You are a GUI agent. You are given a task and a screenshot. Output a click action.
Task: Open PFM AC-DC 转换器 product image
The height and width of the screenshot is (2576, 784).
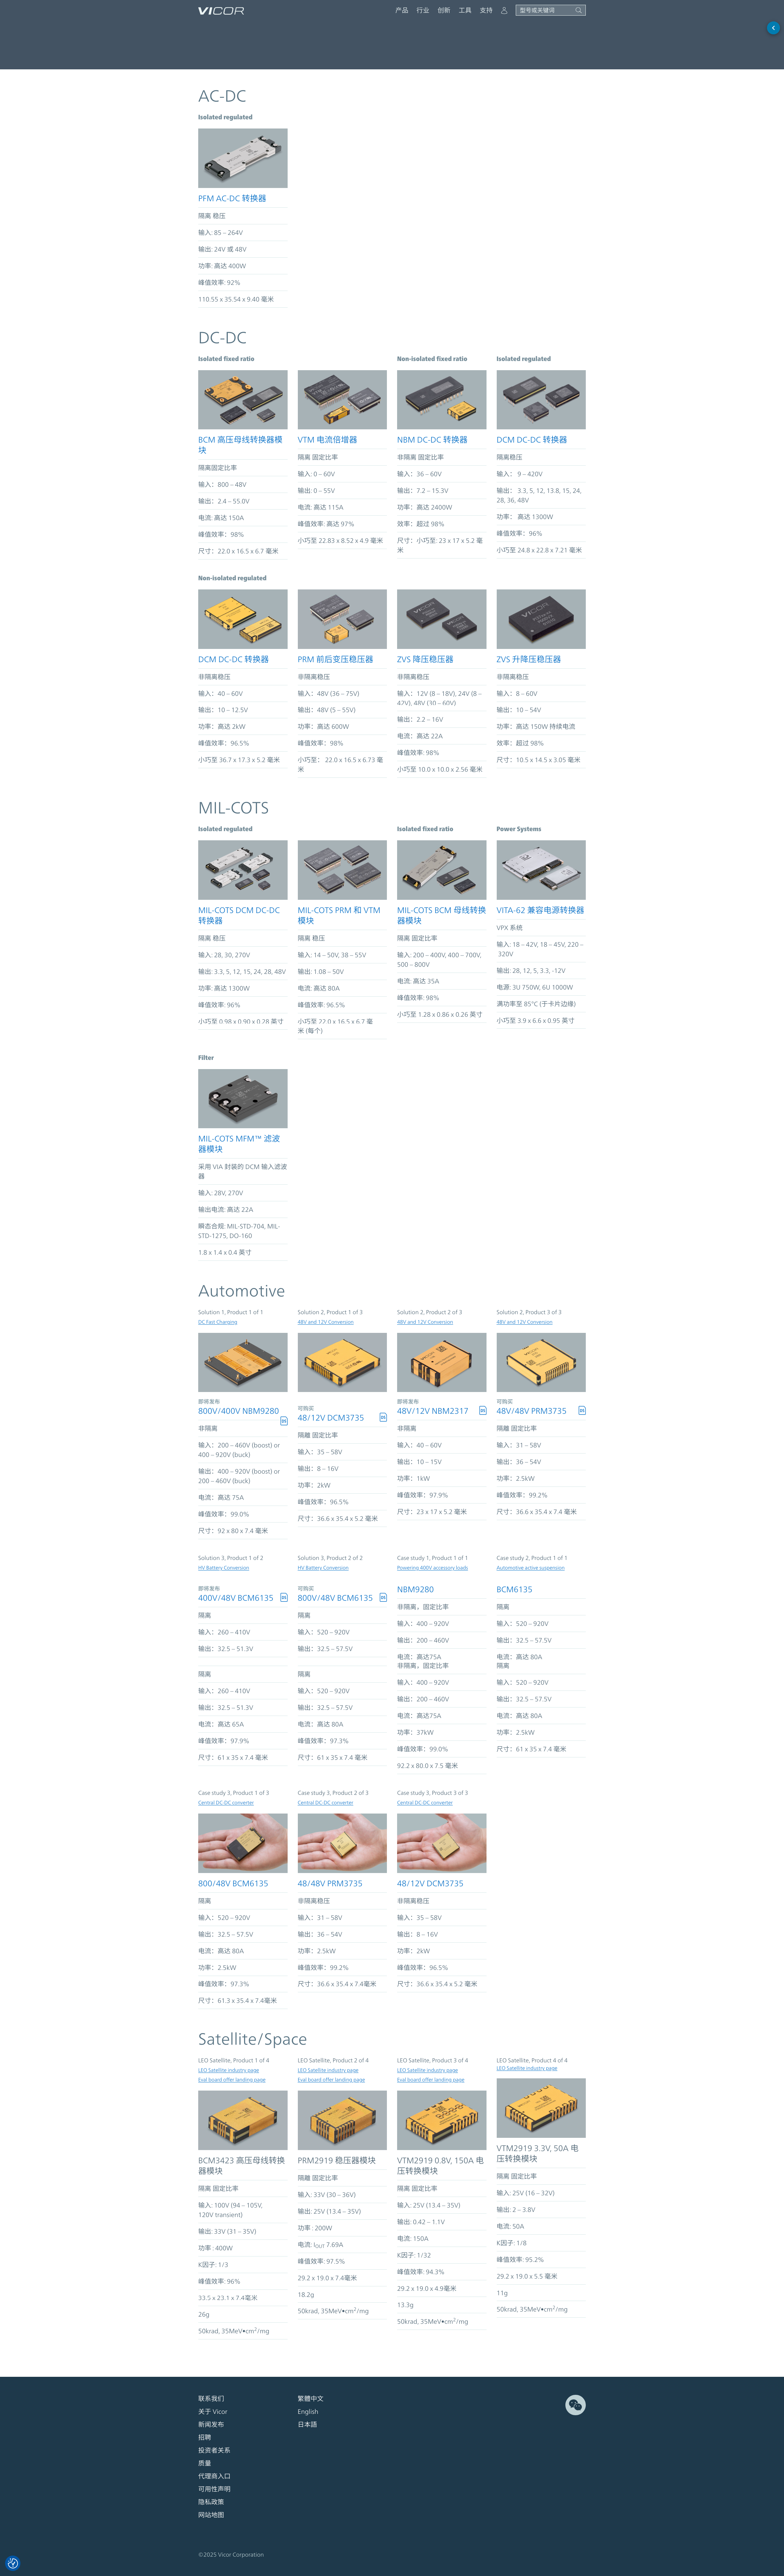click(x=243, y=158)
